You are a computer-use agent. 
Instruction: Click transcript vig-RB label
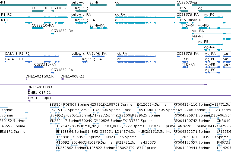coord(203,42)
